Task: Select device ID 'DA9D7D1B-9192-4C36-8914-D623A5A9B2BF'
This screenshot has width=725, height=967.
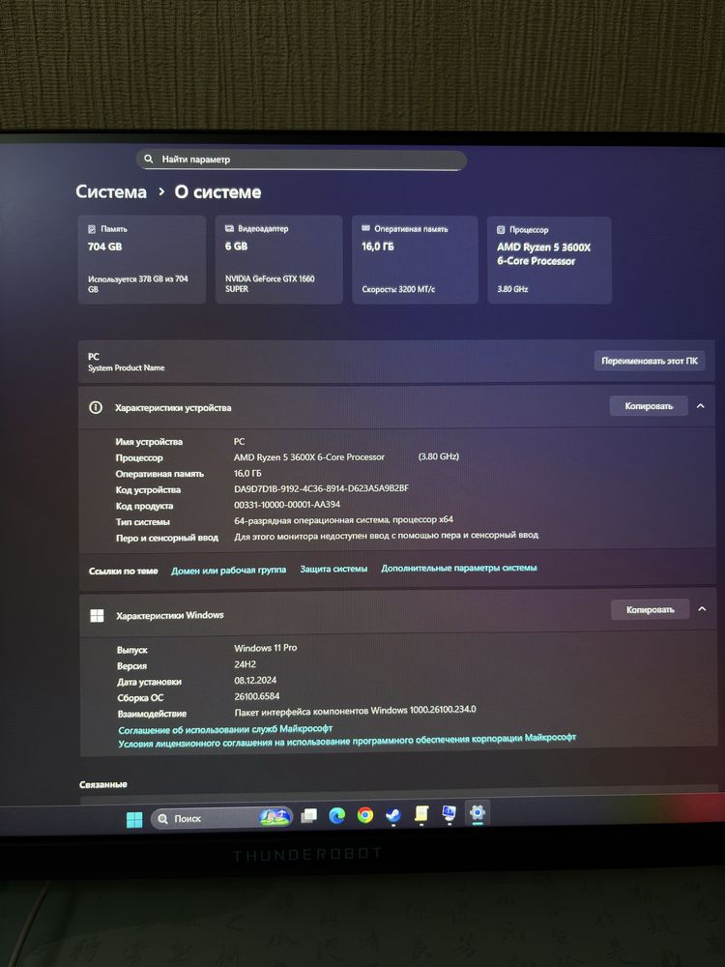Action: [321, 488]
